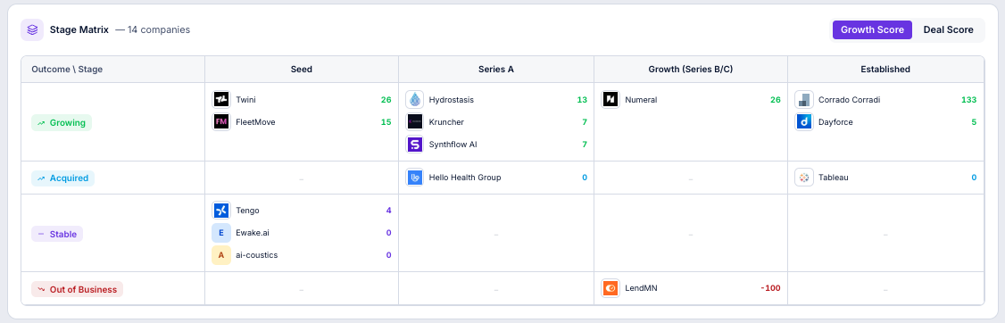This screenshot has width=1005, height=323.
Task: Click the Ewake.ai letter E avatar
Action: [x=221, y=233]
